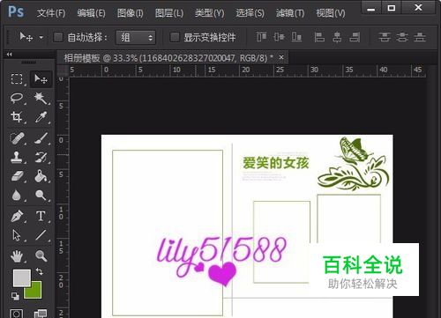Screen dimensions: 441x318
Task: Select the Crop tool
Action: (17, 117)
